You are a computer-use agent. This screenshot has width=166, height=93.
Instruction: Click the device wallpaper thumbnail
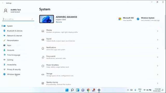coord(47,19)
